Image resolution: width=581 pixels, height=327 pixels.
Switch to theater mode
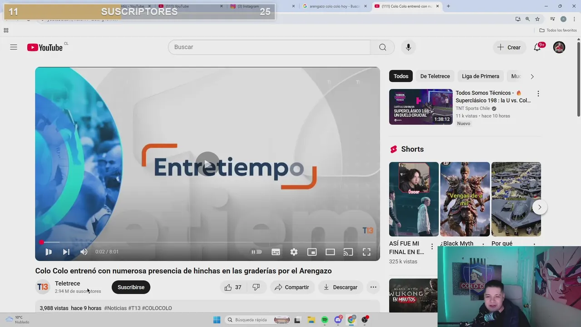click(330, 252)
